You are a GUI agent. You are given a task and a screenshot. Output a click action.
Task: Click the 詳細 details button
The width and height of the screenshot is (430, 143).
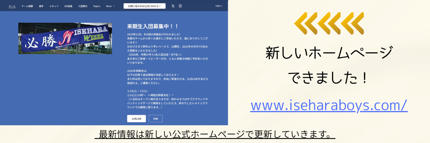pyautogui.click(x=155, y=119)
